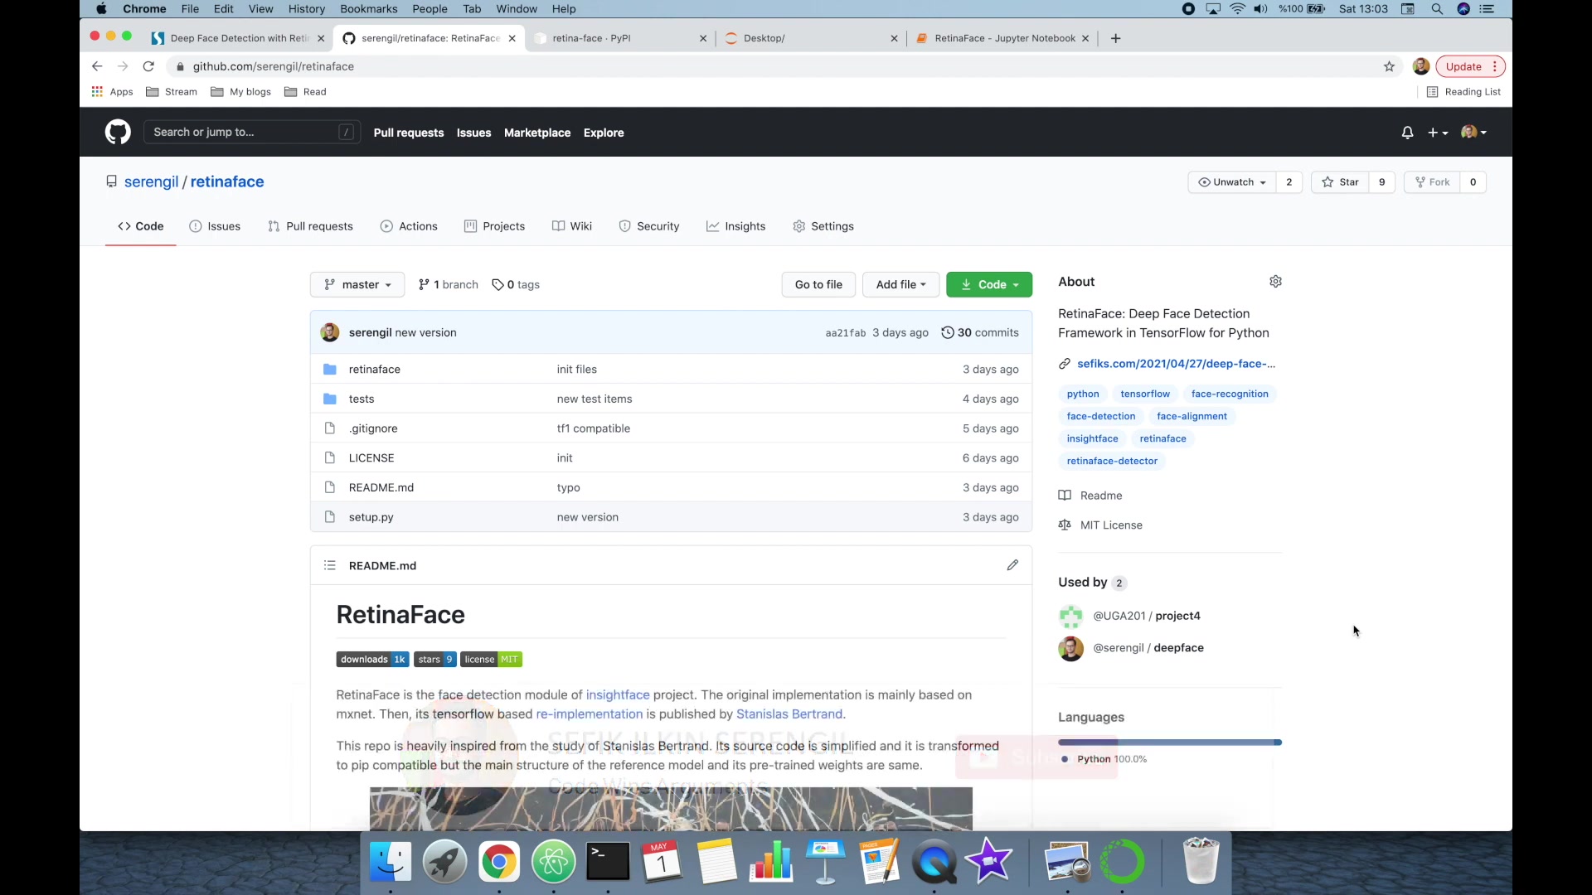Edit README using the pencil icon
Viewport: 1592px width, 895px height.
tap(1012, 565)
